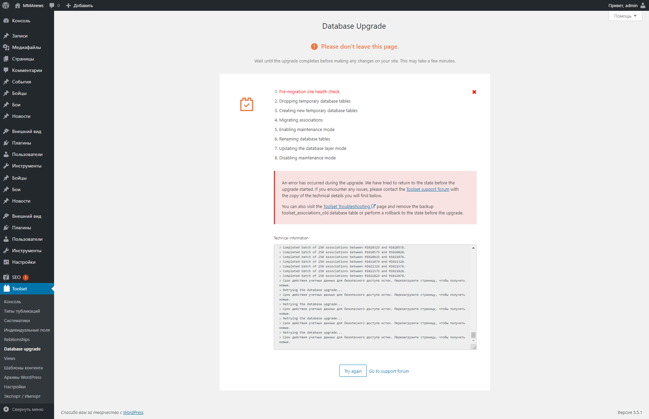
Task: Open Views in Toolset submenu
Action: pos(9,358)
